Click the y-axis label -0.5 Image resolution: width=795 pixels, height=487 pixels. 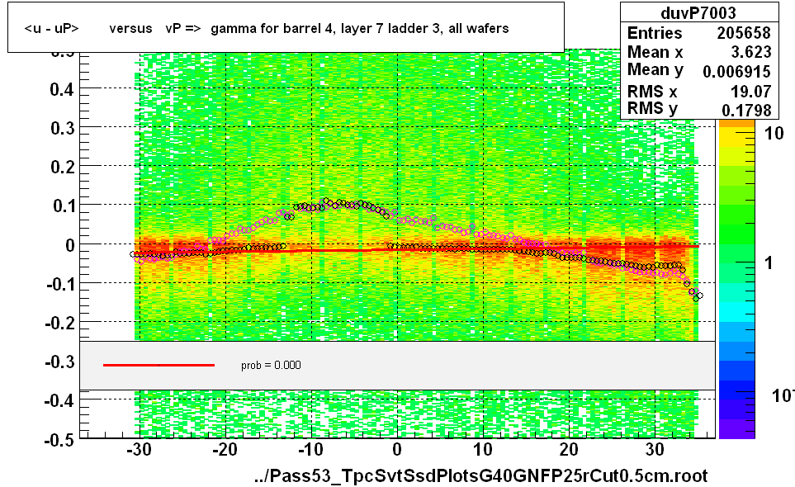tap(60, 440)
